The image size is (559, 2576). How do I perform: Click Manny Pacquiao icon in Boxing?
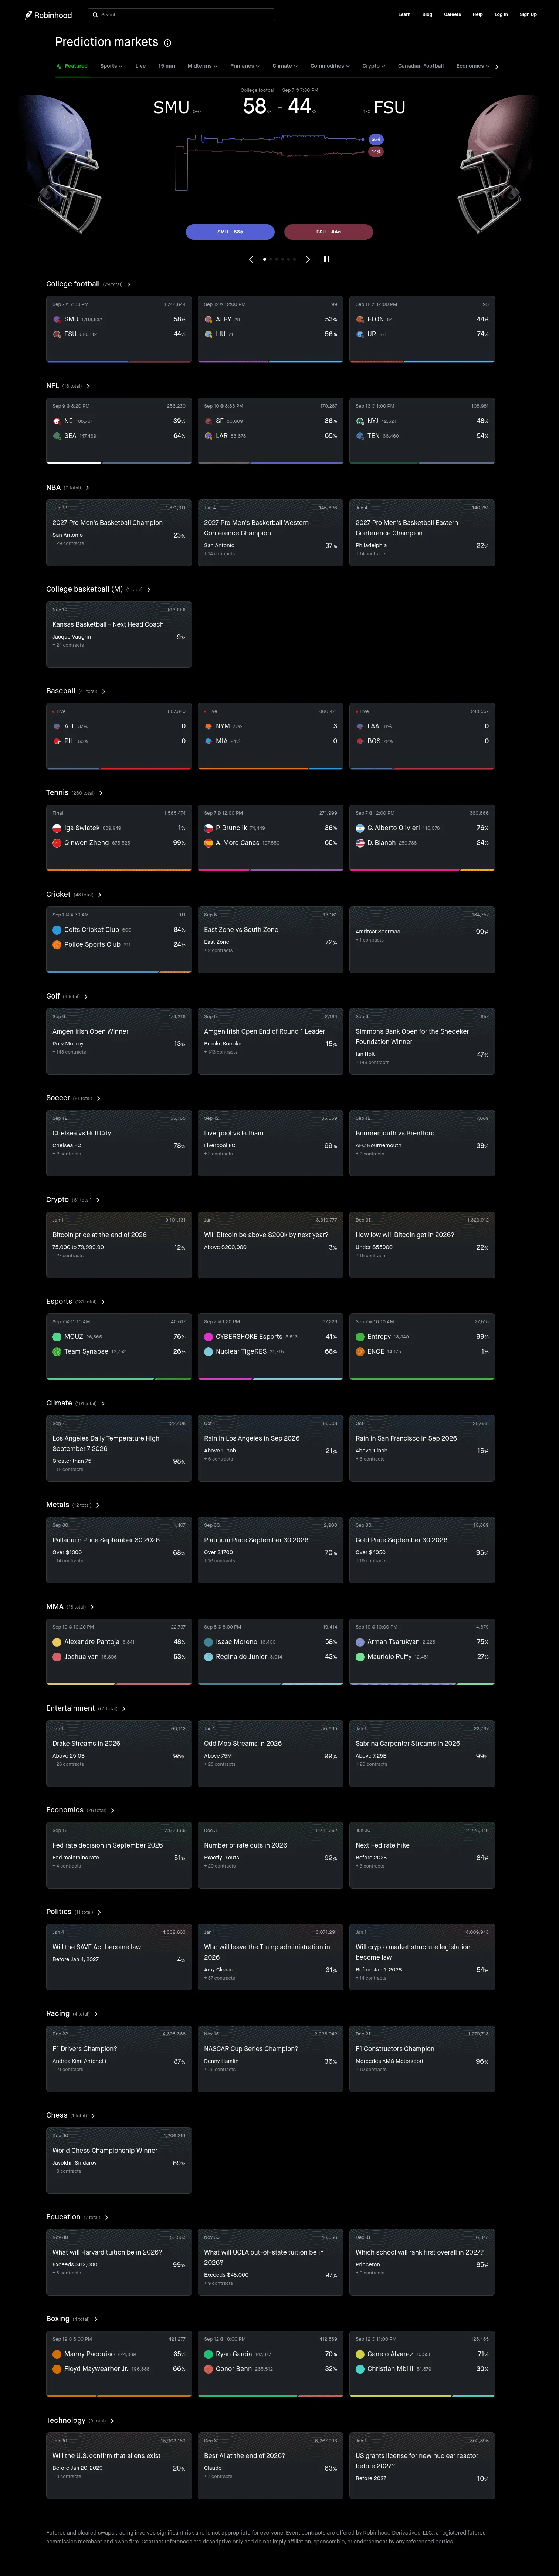coord(57,2354)
